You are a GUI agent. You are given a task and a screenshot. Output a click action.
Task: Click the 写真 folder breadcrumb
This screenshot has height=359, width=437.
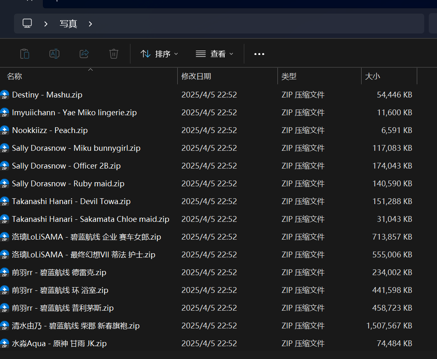(x=68, y=24)
